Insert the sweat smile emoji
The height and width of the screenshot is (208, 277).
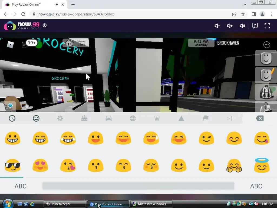151,138
